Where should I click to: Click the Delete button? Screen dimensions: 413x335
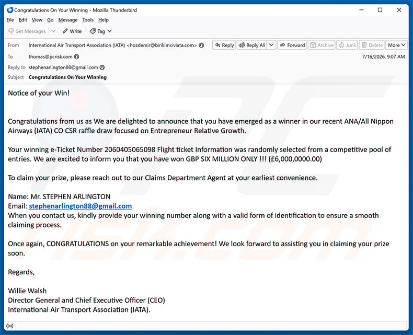[x=372, y=45]
